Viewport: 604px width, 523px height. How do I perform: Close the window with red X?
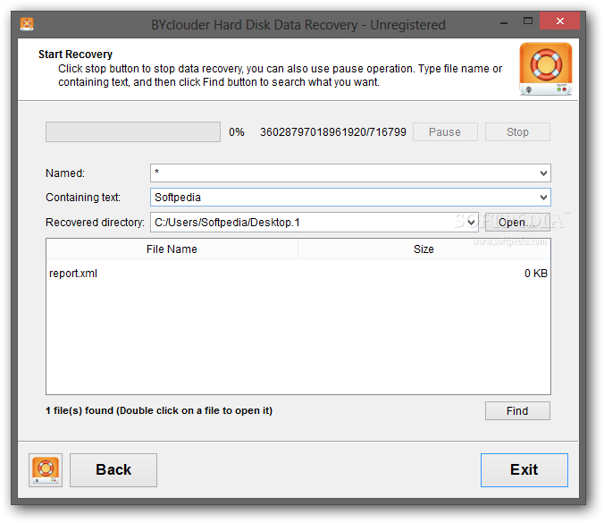tap(559, 21)
